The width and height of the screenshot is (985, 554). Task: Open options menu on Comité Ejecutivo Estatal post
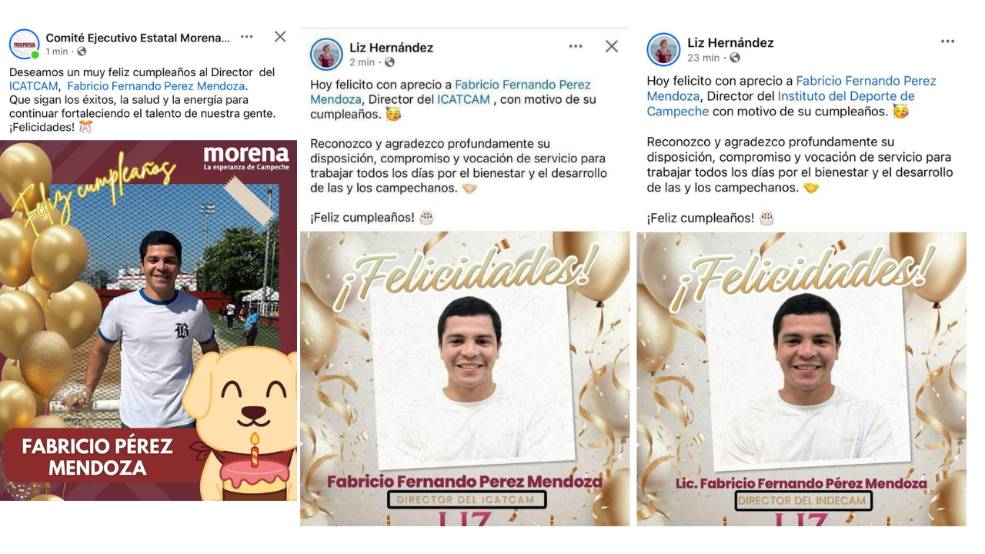pos(246,37)
